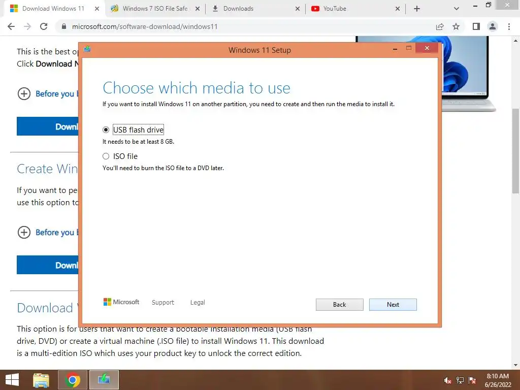Click the "It needs to be at least 8 GB." text
Image resolution: width=520 pixels, height=390 pixels.
138,142
